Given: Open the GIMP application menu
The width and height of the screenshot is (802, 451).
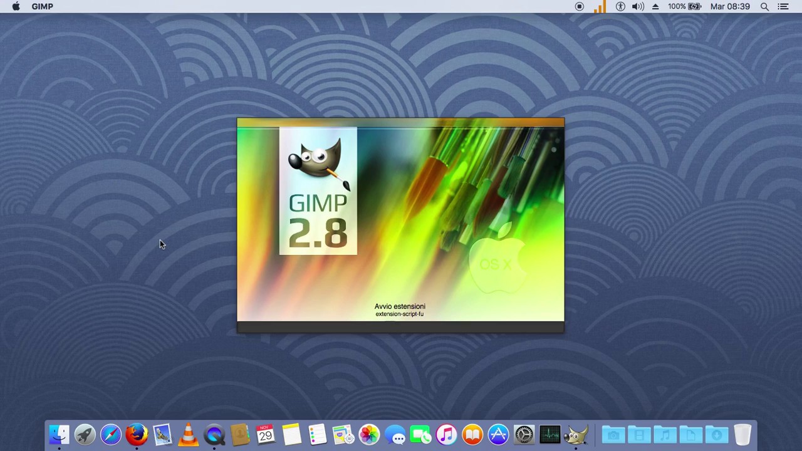Looking at the screenshot, I should tap(43, 6).
